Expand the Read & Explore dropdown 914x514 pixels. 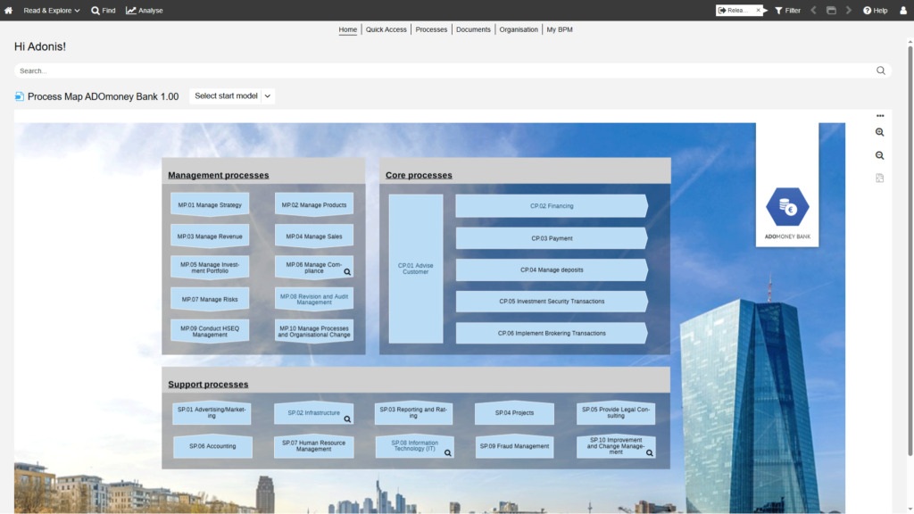52,11
